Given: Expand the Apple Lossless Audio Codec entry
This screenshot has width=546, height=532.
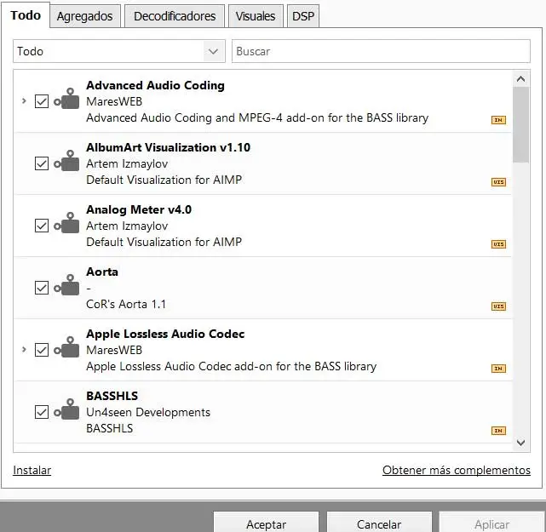Looking at the screenshot, I should 24,349.
